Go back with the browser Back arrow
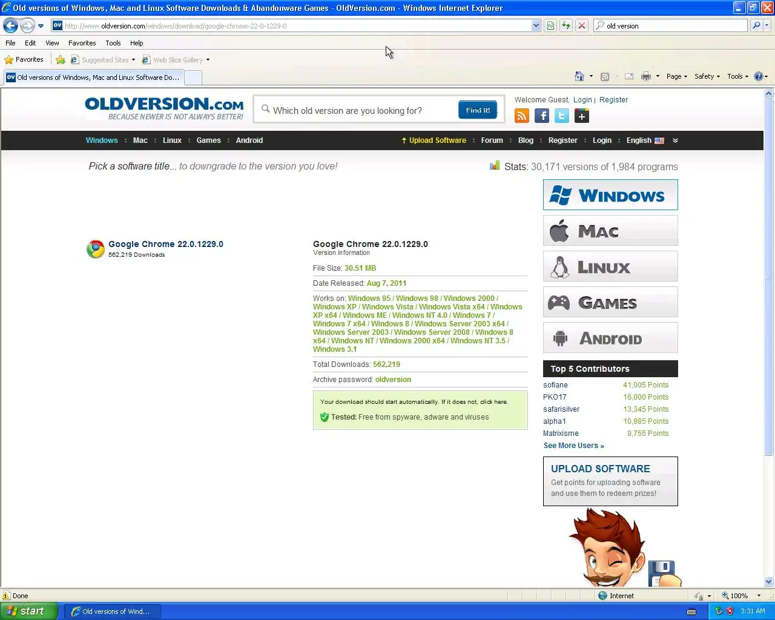Screen dimensions: 775x620 [10, 25]
